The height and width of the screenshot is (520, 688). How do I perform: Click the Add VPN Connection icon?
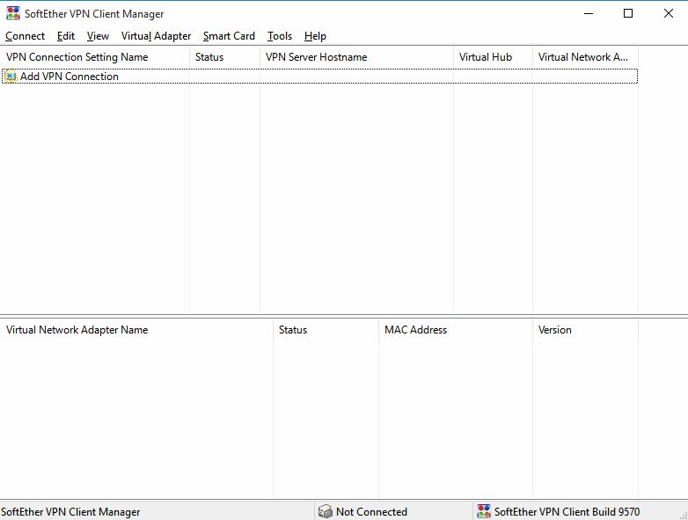pos(11,77)
